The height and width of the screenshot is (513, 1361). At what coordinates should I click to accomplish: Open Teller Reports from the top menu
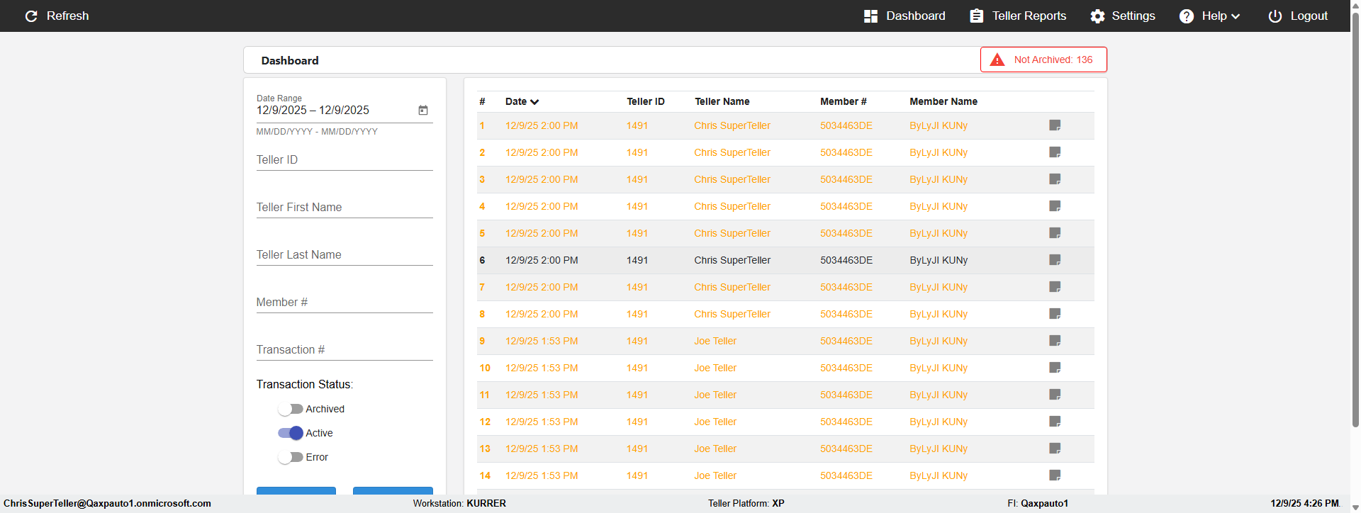pos(1018,16)
